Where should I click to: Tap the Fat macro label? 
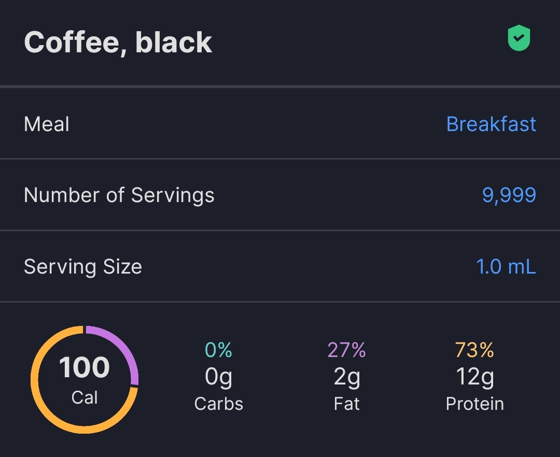tap(346, 404)
